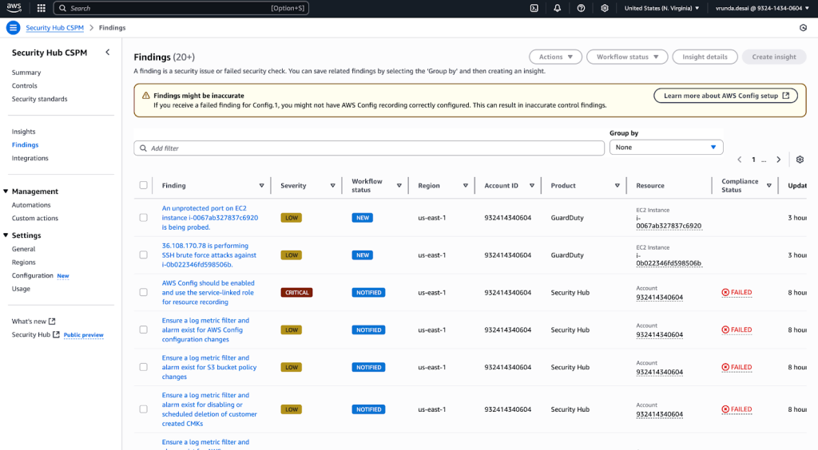This screenshot has height=450, width=818.
Task: Check the AWS Config configuration changes finding
Action: pyautogui.click(x=144, y=330)
